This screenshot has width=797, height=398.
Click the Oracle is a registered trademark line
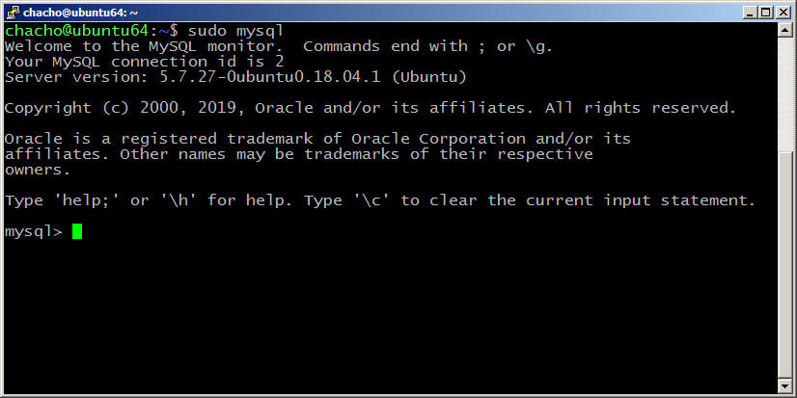[x=317, y=139]
